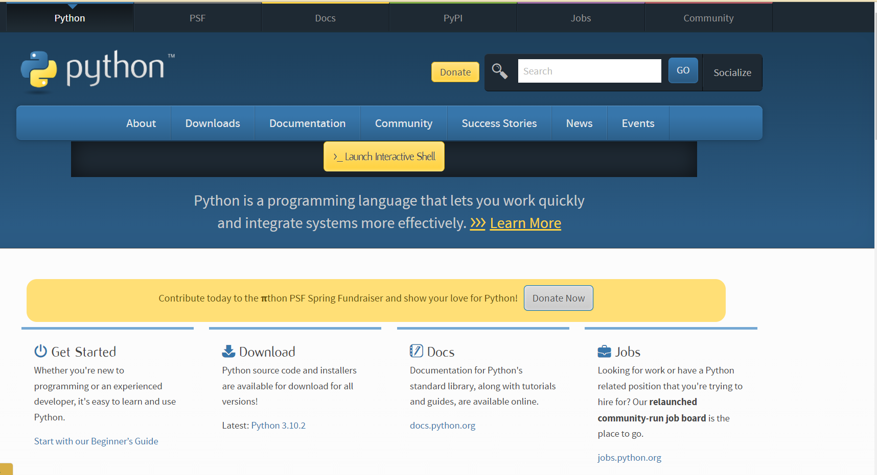
Task: Click the Docs notepad icon
Action: (416, 351)
